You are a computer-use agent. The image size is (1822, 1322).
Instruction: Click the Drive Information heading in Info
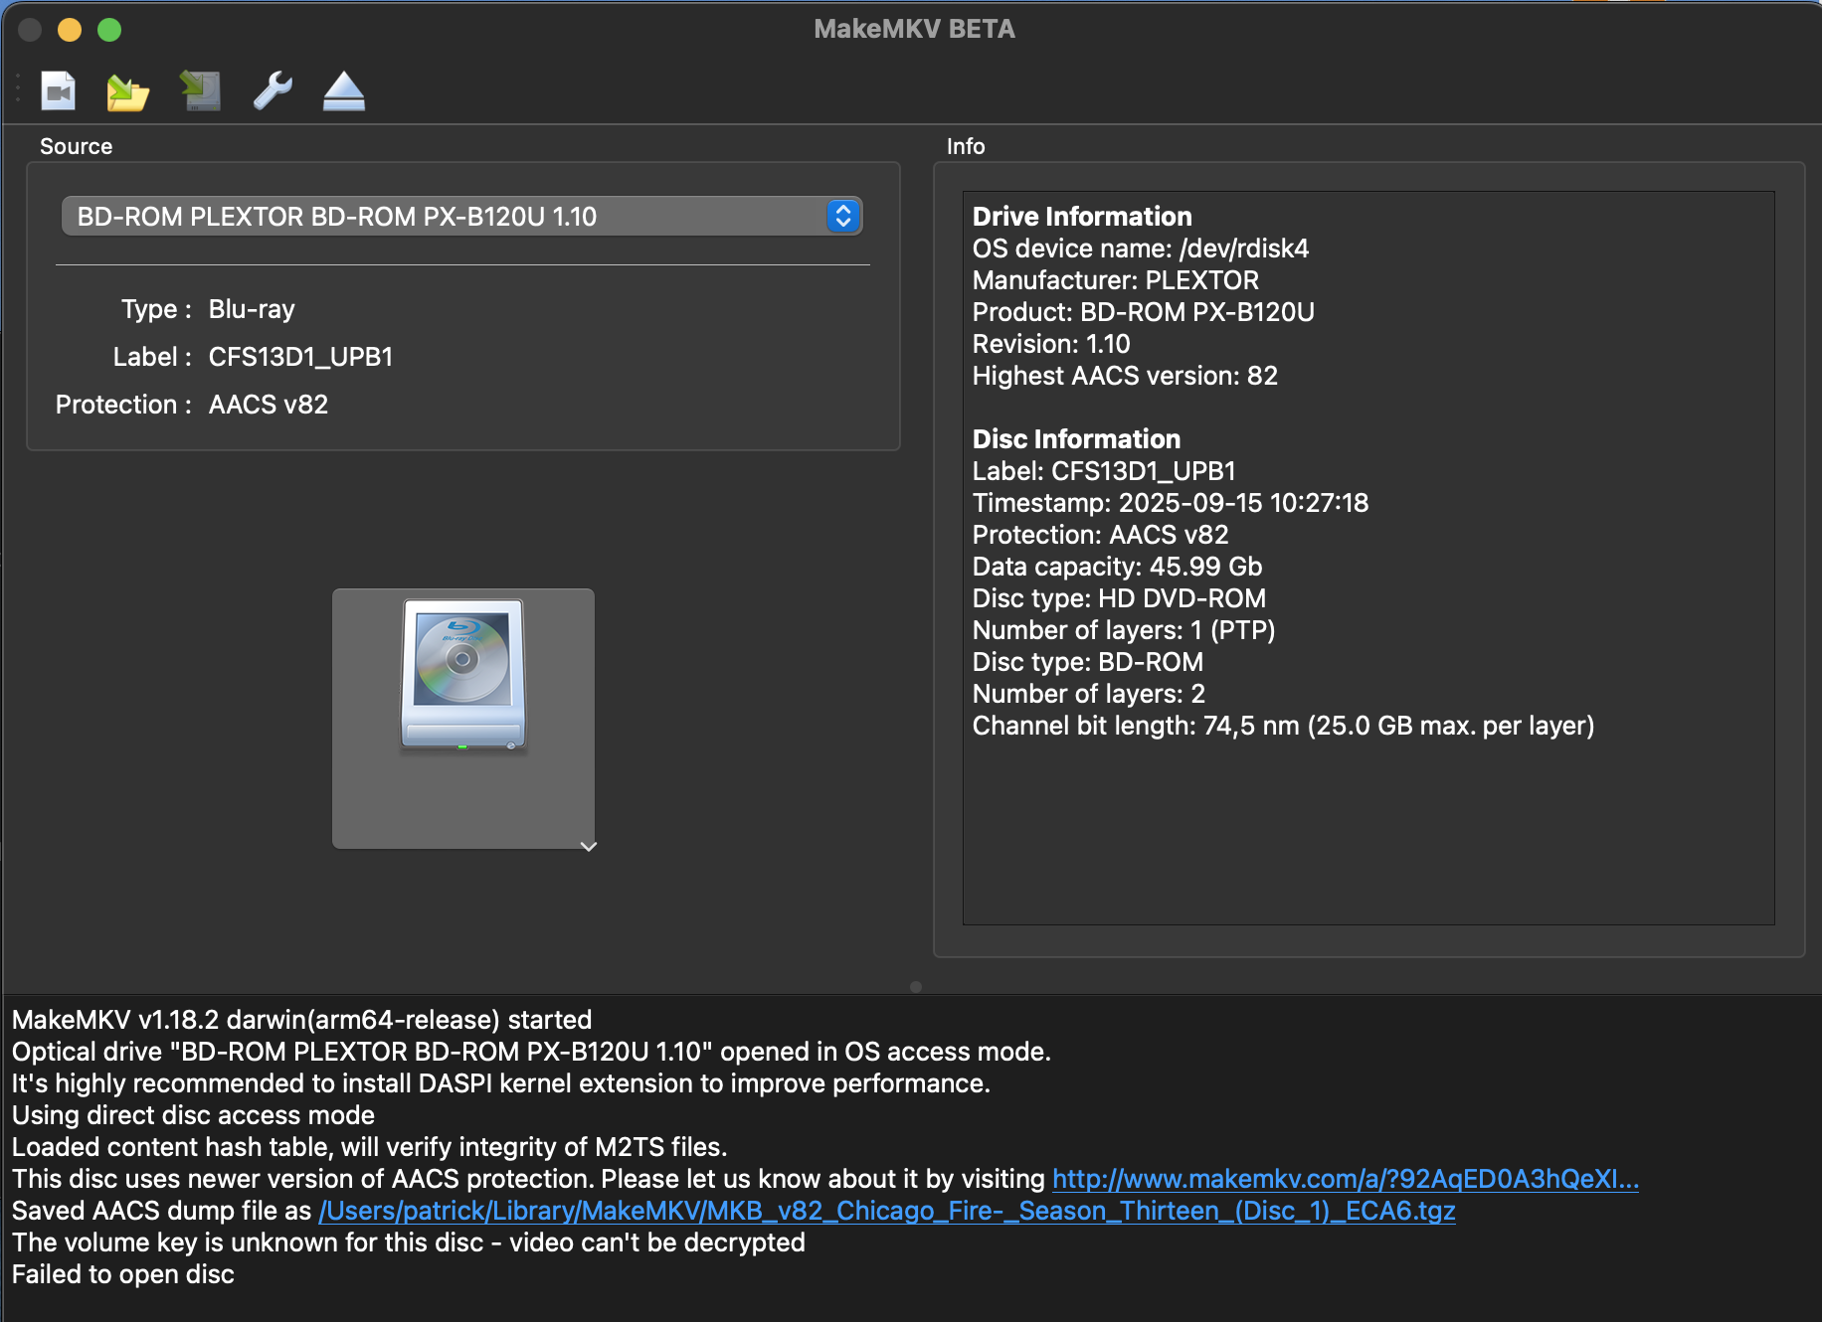(x=1081, y=217)
